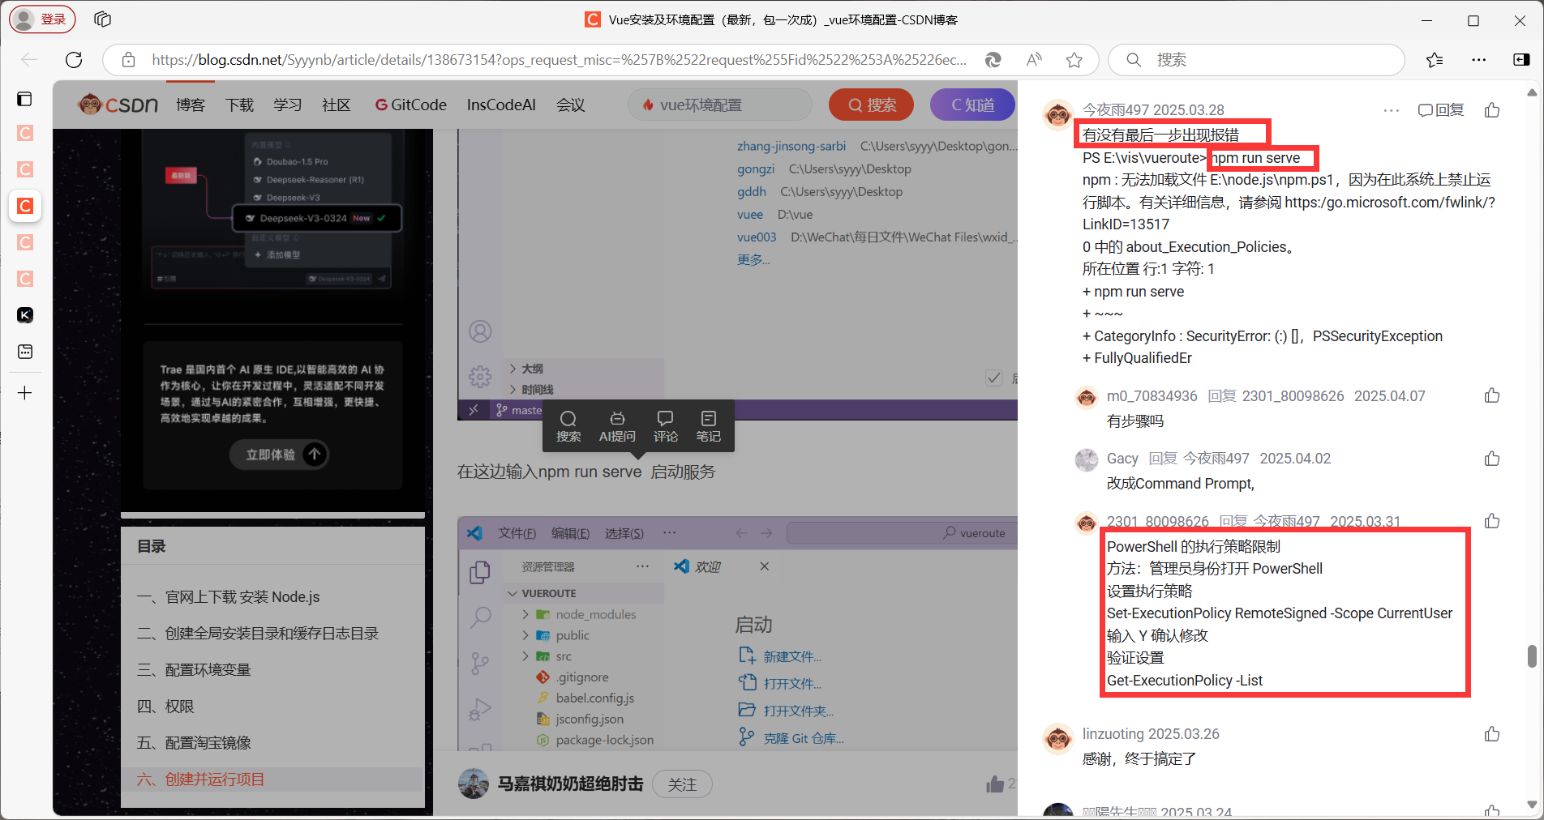Like m0_70834936's reply
This screenshot has width=1544, height=820.
pyautogui.click(x=1492, y=395)
